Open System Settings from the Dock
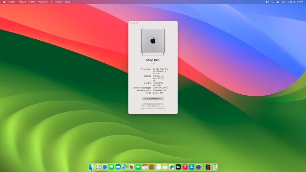This screenshot has width=306, height=172. click(x=199, y=167)
